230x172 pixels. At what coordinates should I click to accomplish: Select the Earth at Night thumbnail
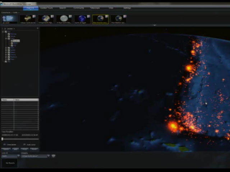pos(82,19)
